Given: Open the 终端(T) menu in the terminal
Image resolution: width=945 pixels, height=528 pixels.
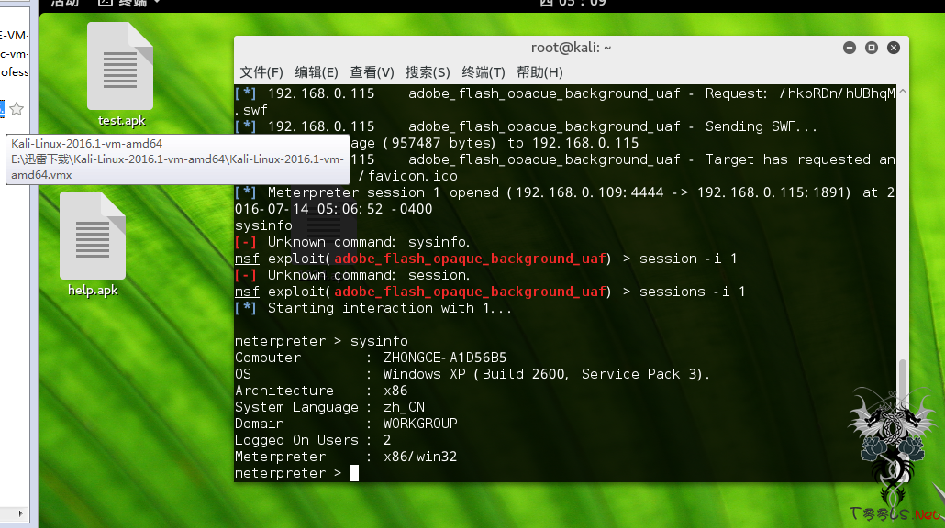Looking at the screenshot, I should [x=484, y=72].
